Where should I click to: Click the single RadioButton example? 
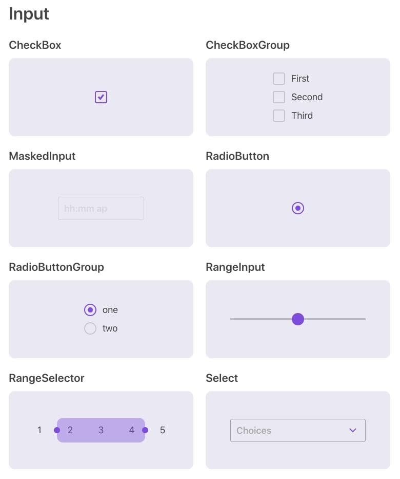point(298,208)
